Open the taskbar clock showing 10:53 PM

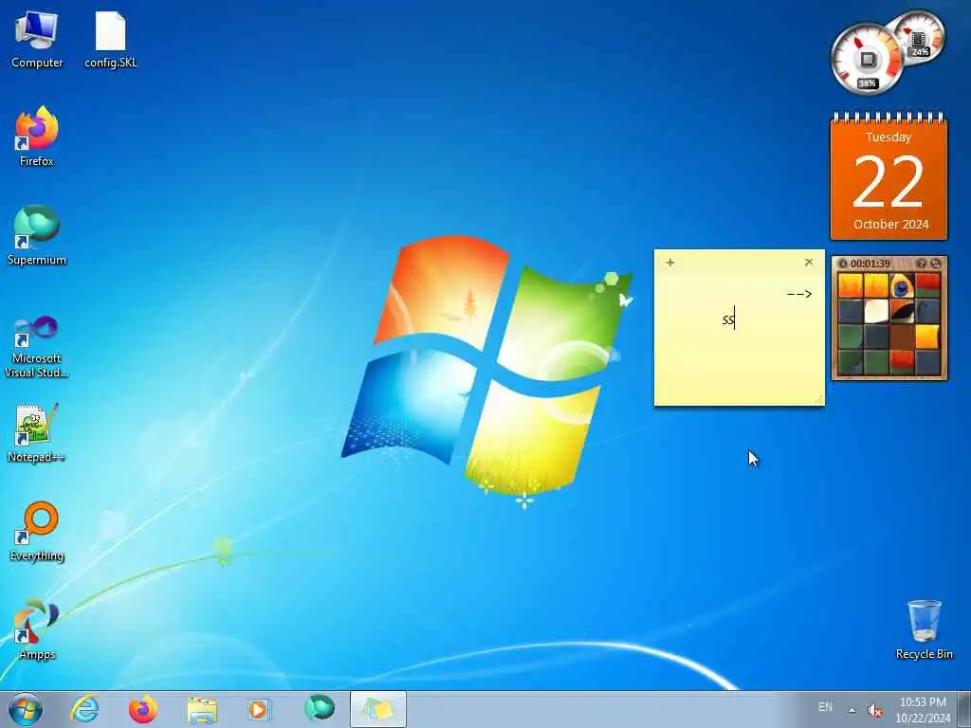[x=923, y=710]
